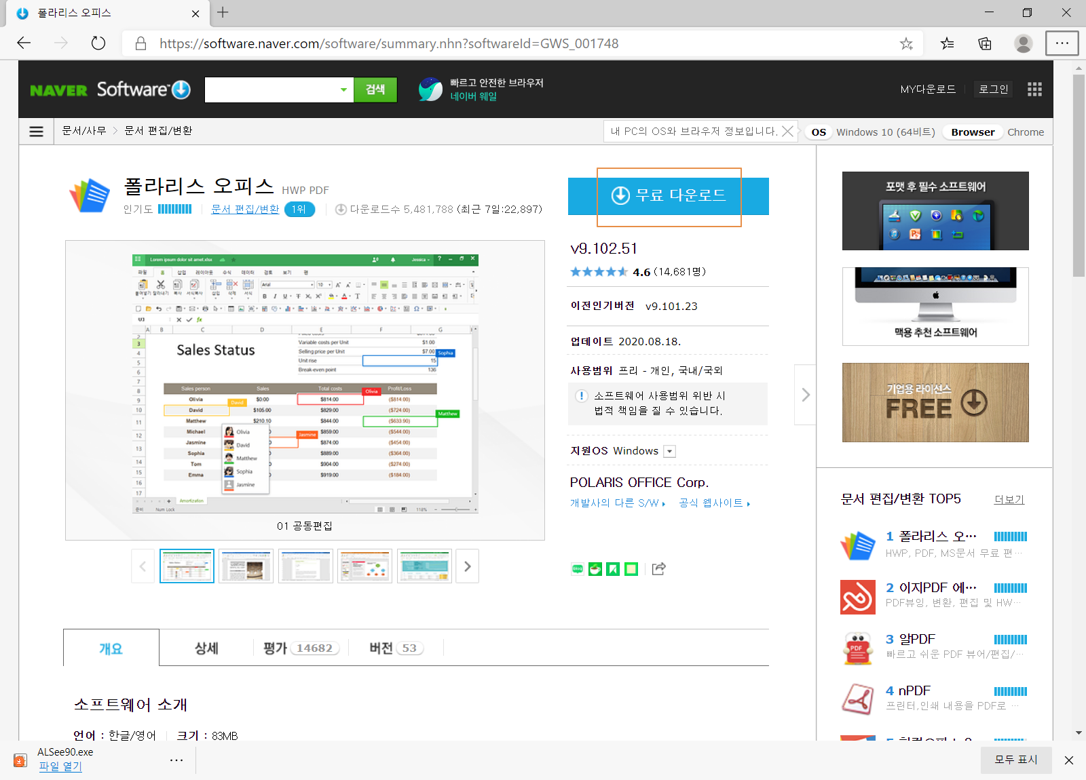Expand the search box suggestions dropdown
This screenshot has width=1086, height=780.
[343, 90]
